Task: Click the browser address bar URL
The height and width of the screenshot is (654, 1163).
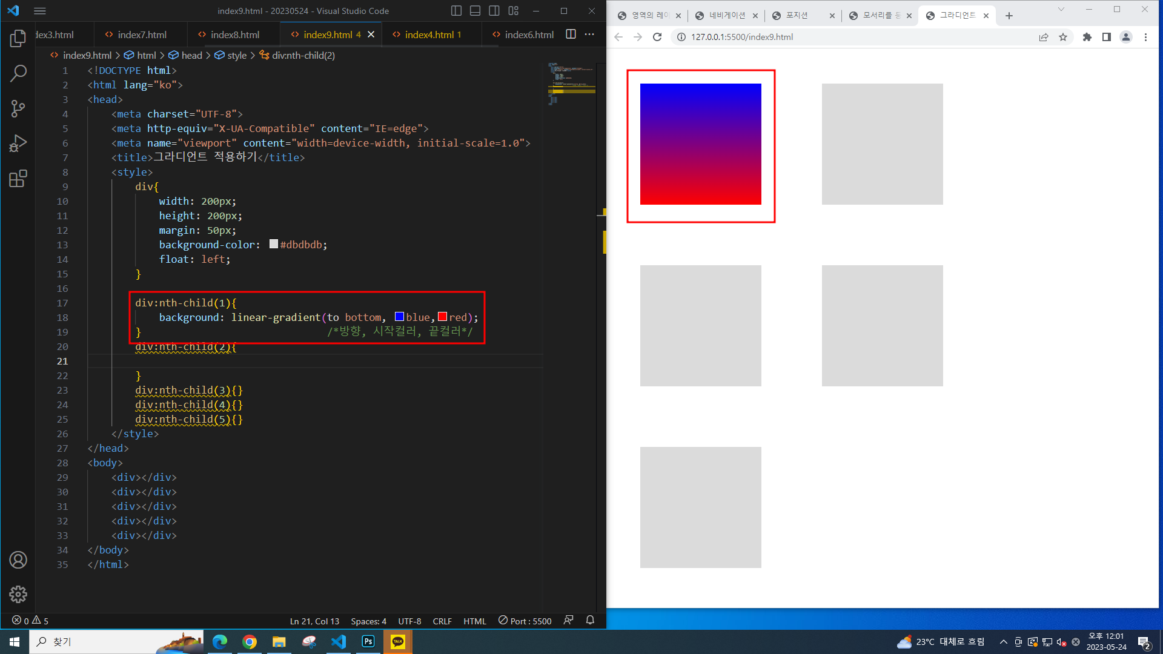Action: coord(742,37)
